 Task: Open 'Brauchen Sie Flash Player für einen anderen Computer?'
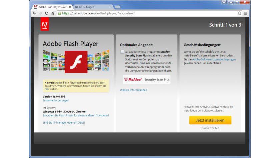point(76,116)
